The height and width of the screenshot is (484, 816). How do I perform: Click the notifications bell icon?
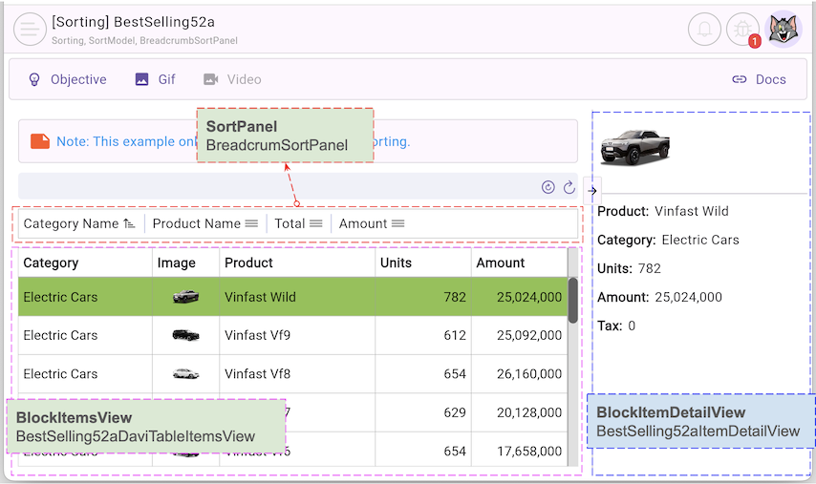(x=704, y=29)
